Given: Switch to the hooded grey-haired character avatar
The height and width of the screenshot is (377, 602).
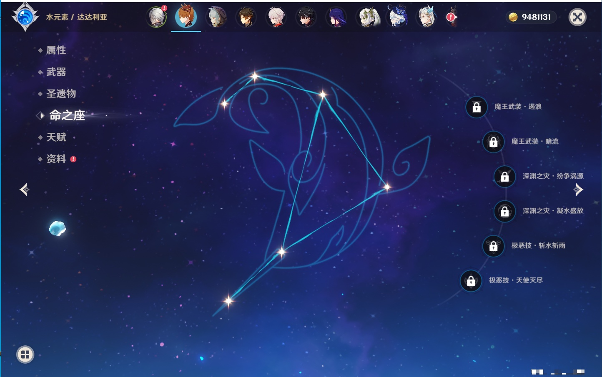Looking at the screenshot, I should point(216,17).
